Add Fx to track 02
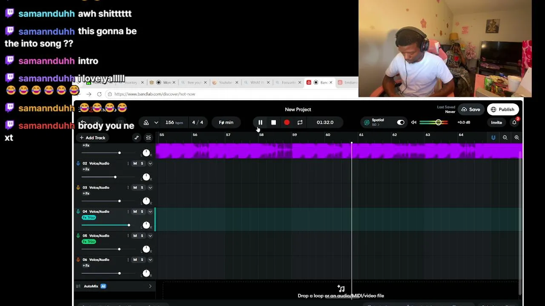This screenshot has height=306, width=545. (86, 170)
